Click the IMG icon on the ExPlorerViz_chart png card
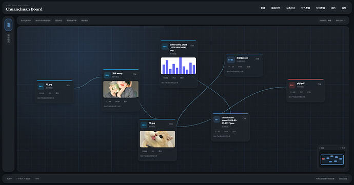Screen dimensions: 354x185 pyautogui.click(x=165, y=47)
